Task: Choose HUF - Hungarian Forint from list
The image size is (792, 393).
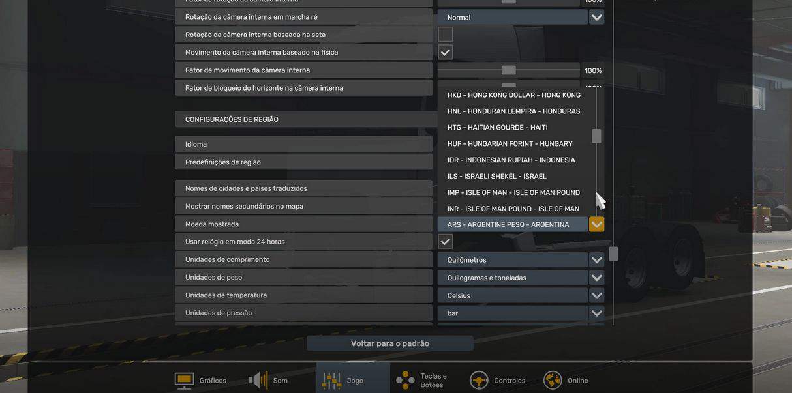Action: [510, 144]
